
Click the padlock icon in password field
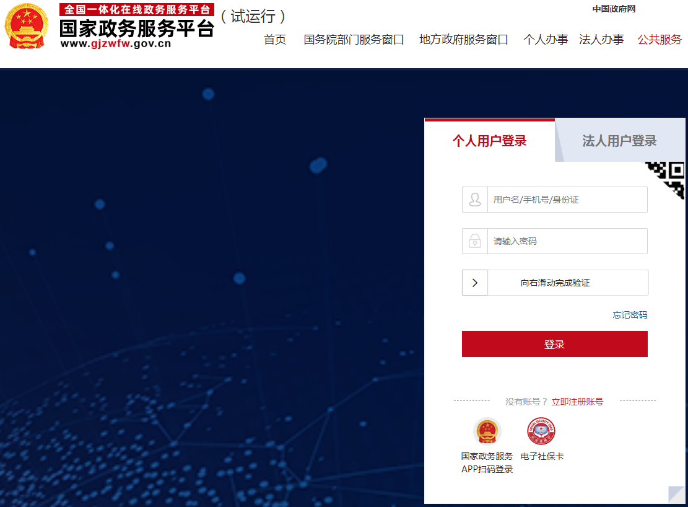pos(475,241)
